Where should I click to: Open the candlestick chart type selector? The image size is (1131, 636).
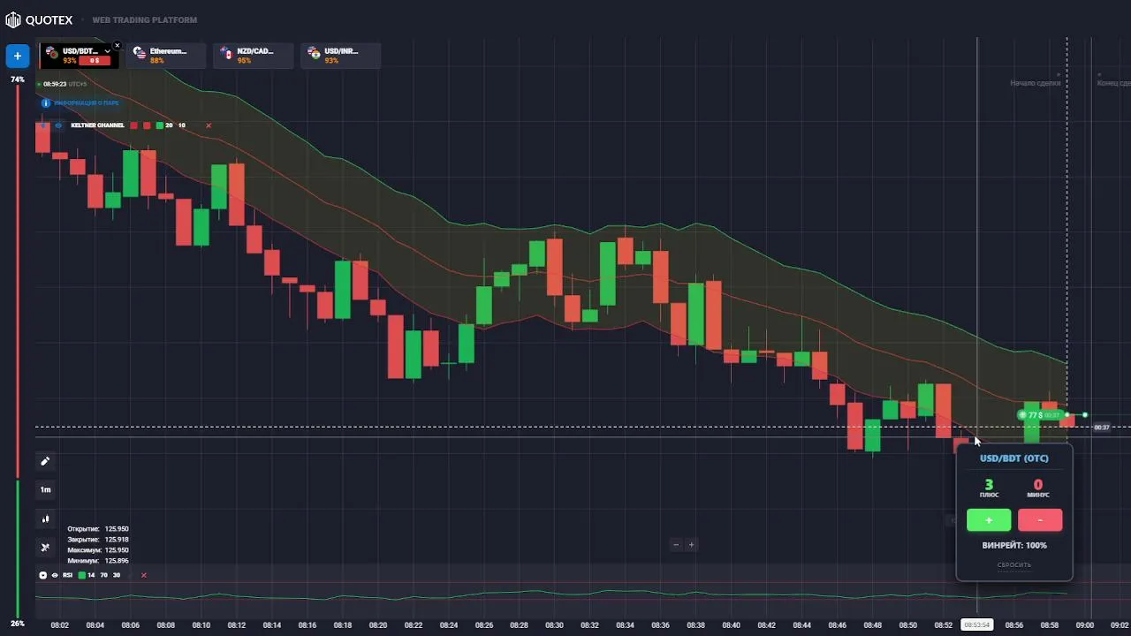[45, 519]
